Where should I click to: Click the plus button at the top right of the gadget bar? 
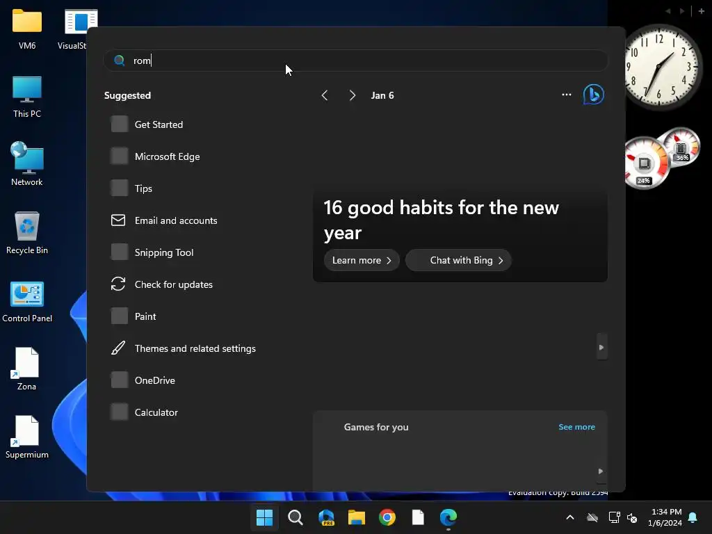(701, 11)
